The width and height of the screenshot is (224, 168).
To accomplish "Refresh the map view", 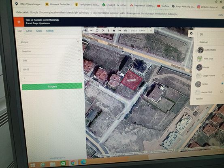I will (x=97, y=30).
